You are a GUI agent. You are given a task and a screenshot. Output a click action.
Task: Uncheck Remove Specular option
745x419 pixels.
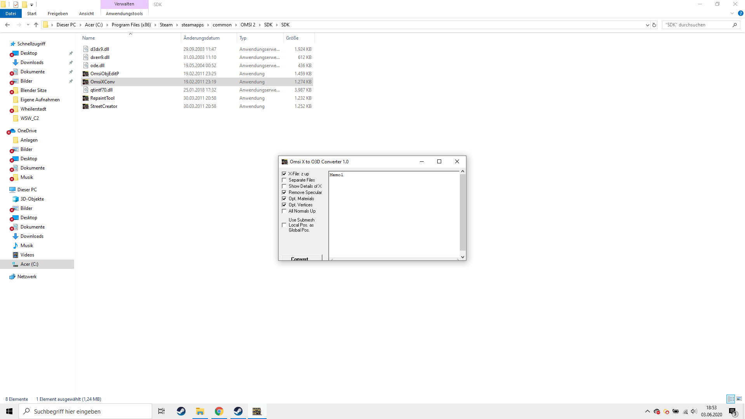pyautogui.click(x=284, y=192)
